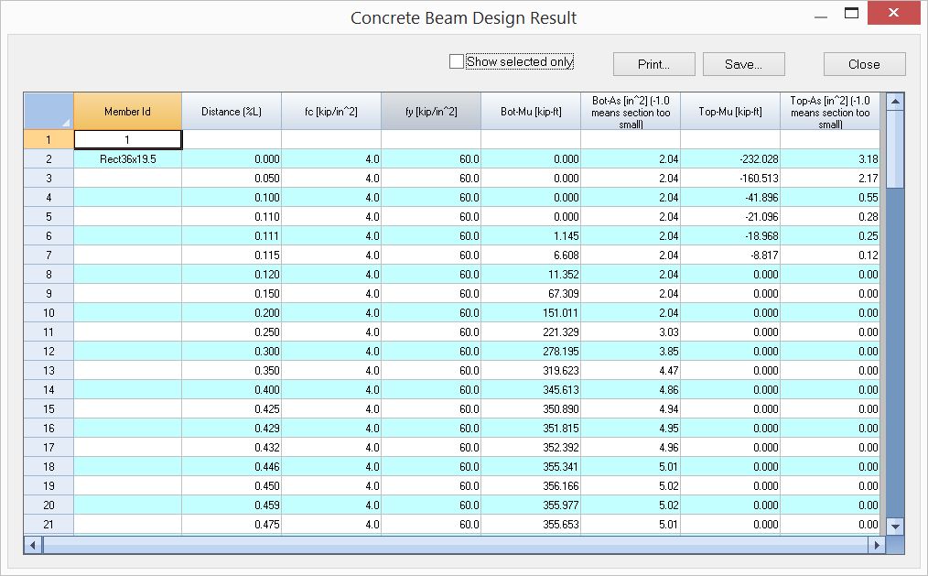Select the Bot-As column header
Image resolution: width=928 pixels, height=576 pixels.
click(631, 111)
